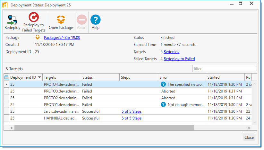
Task: Open the Help toolbar icon
Action: point(95,20)
